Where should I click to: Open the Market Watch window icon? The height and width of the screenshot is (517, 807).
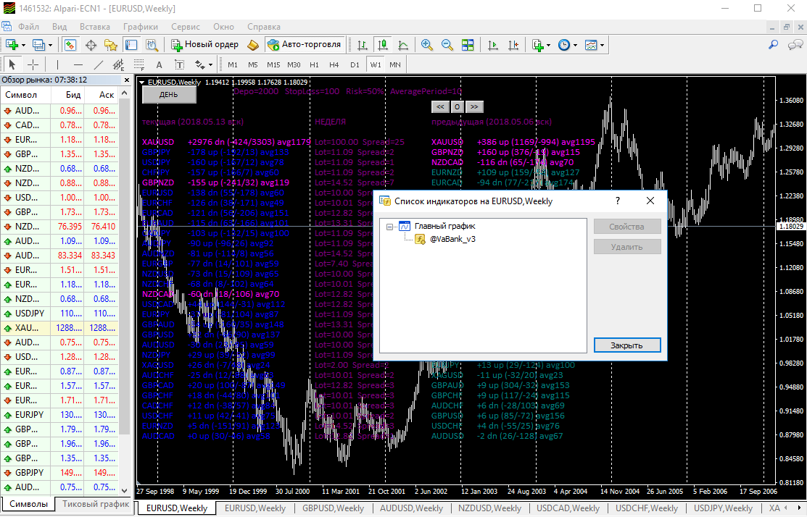point(70,45)
